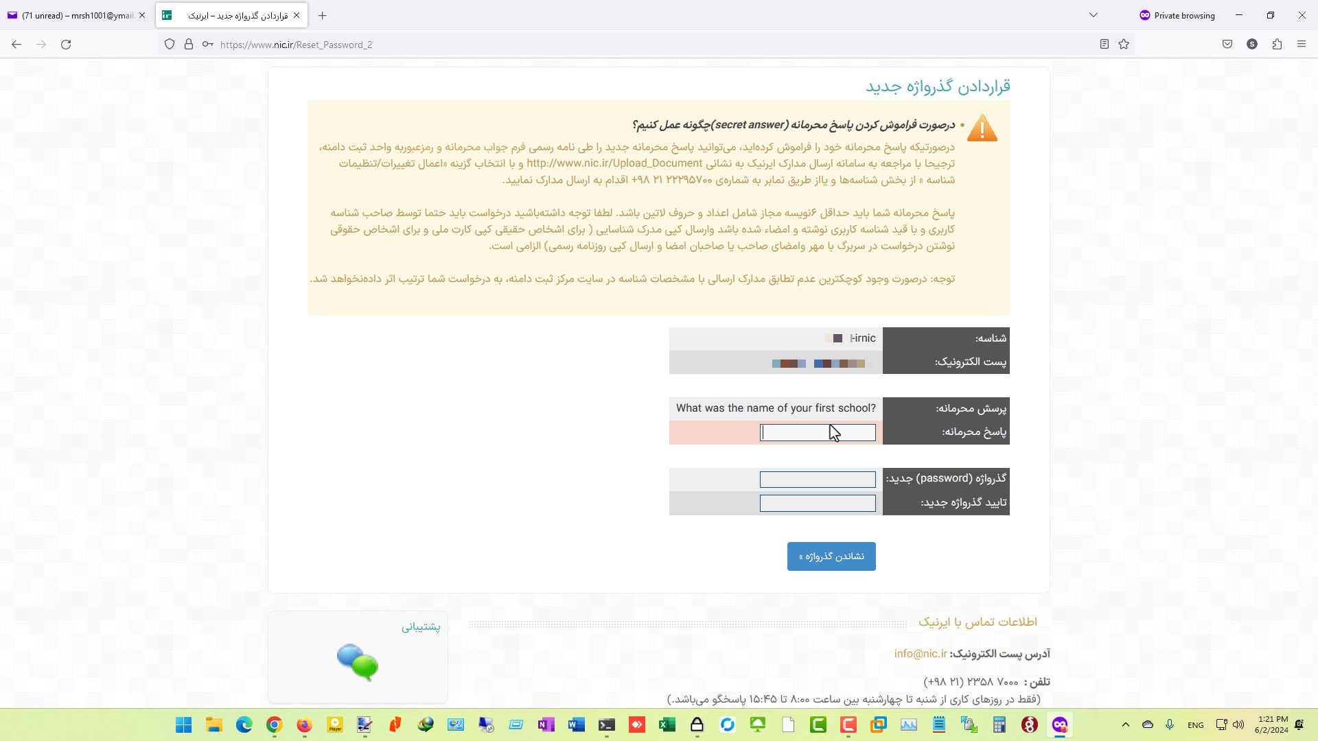This screenshot has height=741, width=1318.
Task: Click the پشتیبانی support heading link
Action: click(421, 626)
